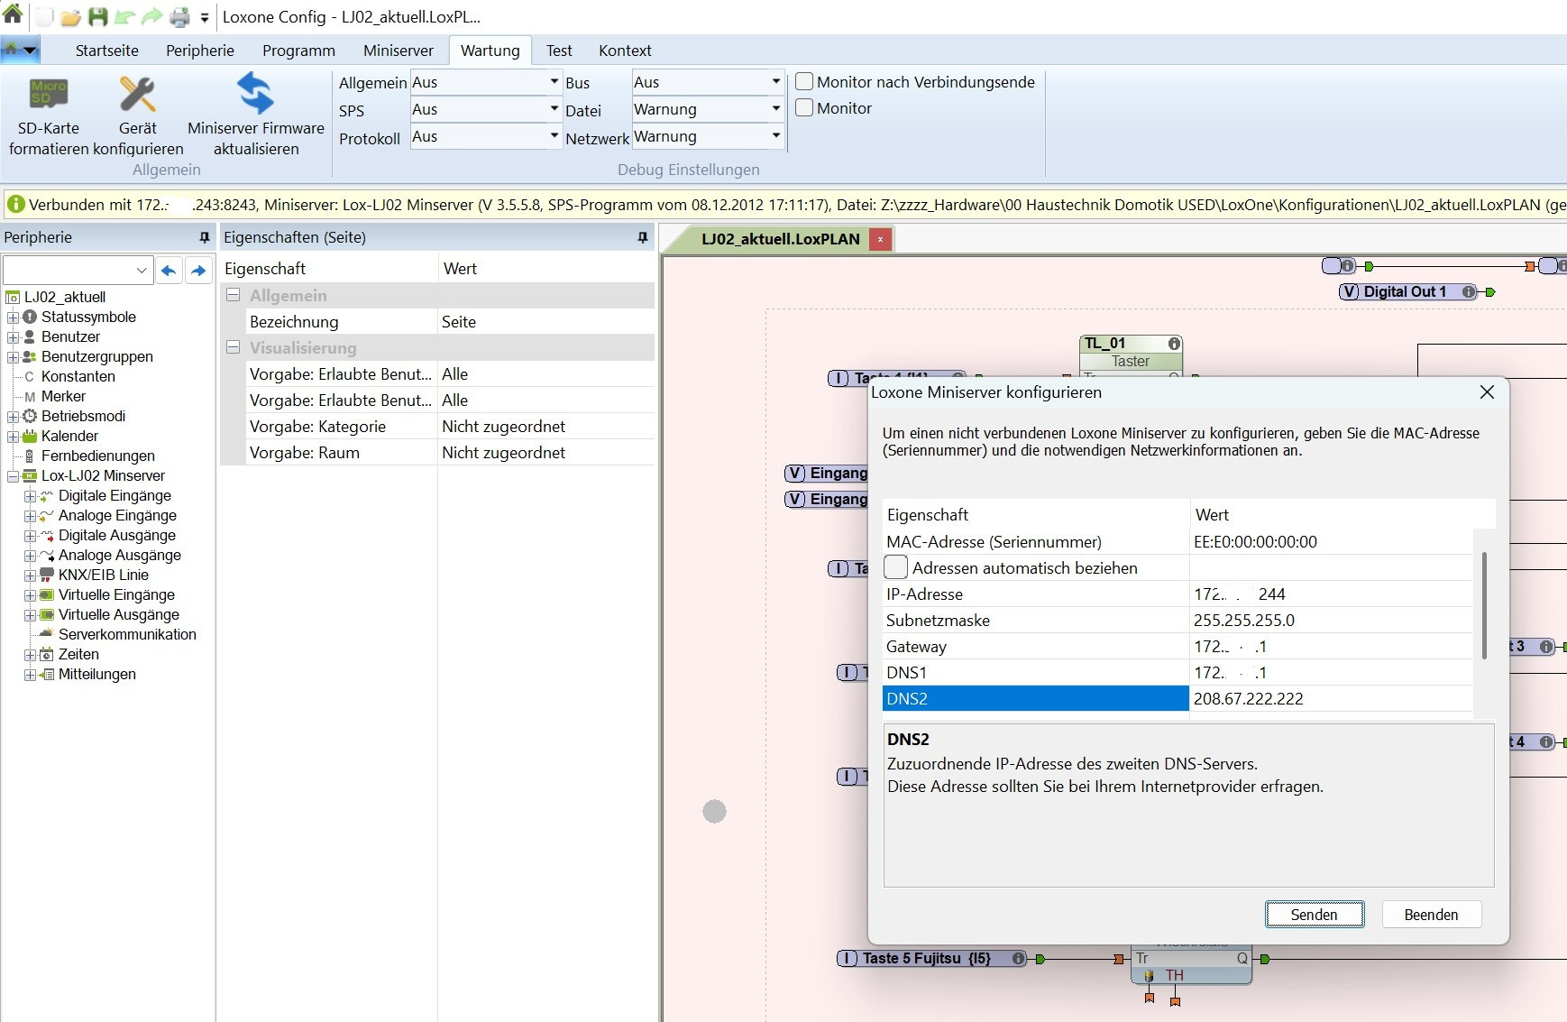Toggle the Monitor checkbox
1567x1022 pixels.
pyautogui.click(x=804, y=108)
